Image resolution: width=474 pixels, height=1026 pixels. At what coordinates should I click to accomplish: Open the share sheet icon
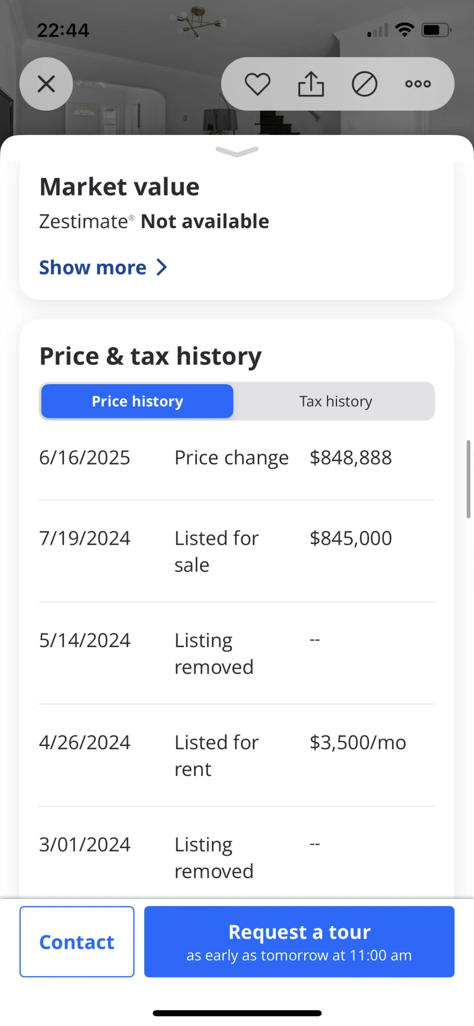[x=311, y=84]
